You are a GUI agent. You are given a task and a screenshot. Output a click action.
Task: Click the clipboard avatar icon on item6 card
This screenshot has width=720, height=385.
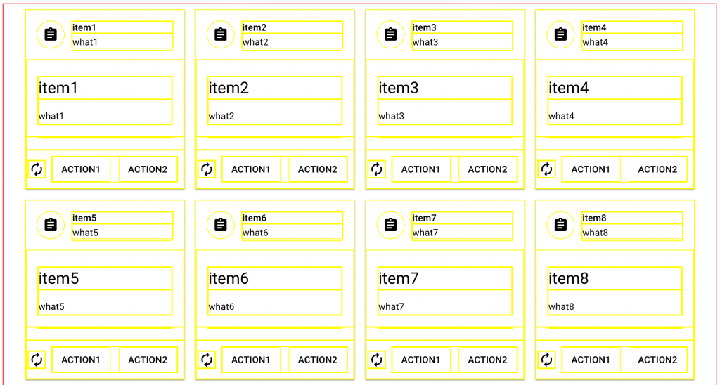[x=220, y=225]
